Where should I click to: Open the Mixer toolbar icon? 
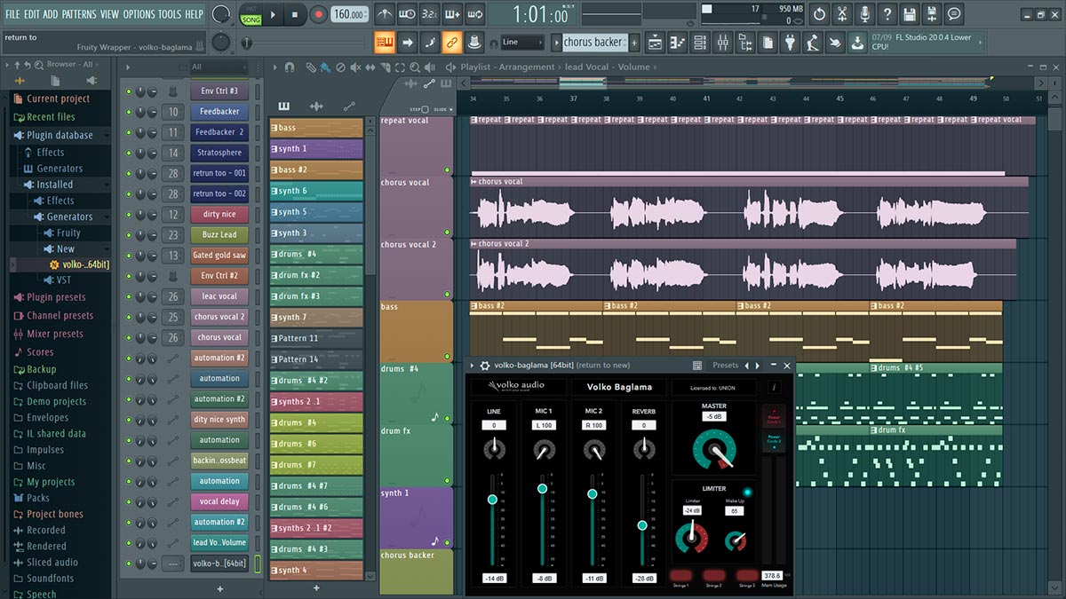coord(722,42)
